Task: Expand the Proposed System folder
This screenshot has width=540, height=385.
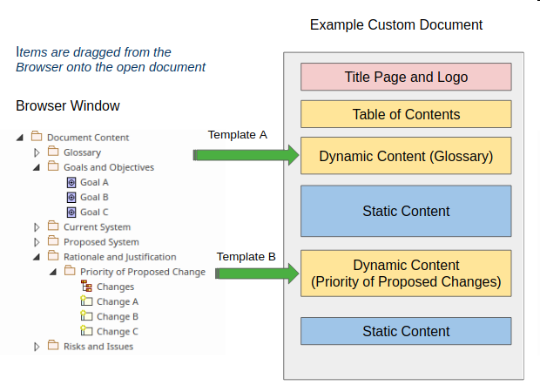Action: pos(37,242)
